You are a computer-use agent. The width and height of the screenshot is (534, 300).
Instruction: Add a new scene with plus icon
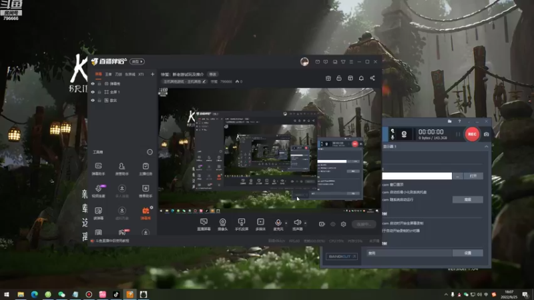[153, 74]
